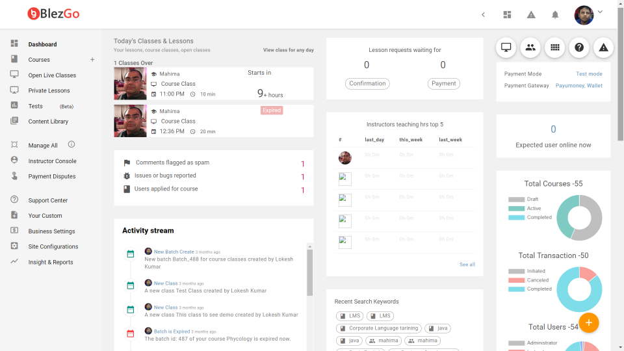
Task: Click the round grid quick-action button
Action: 554,47
